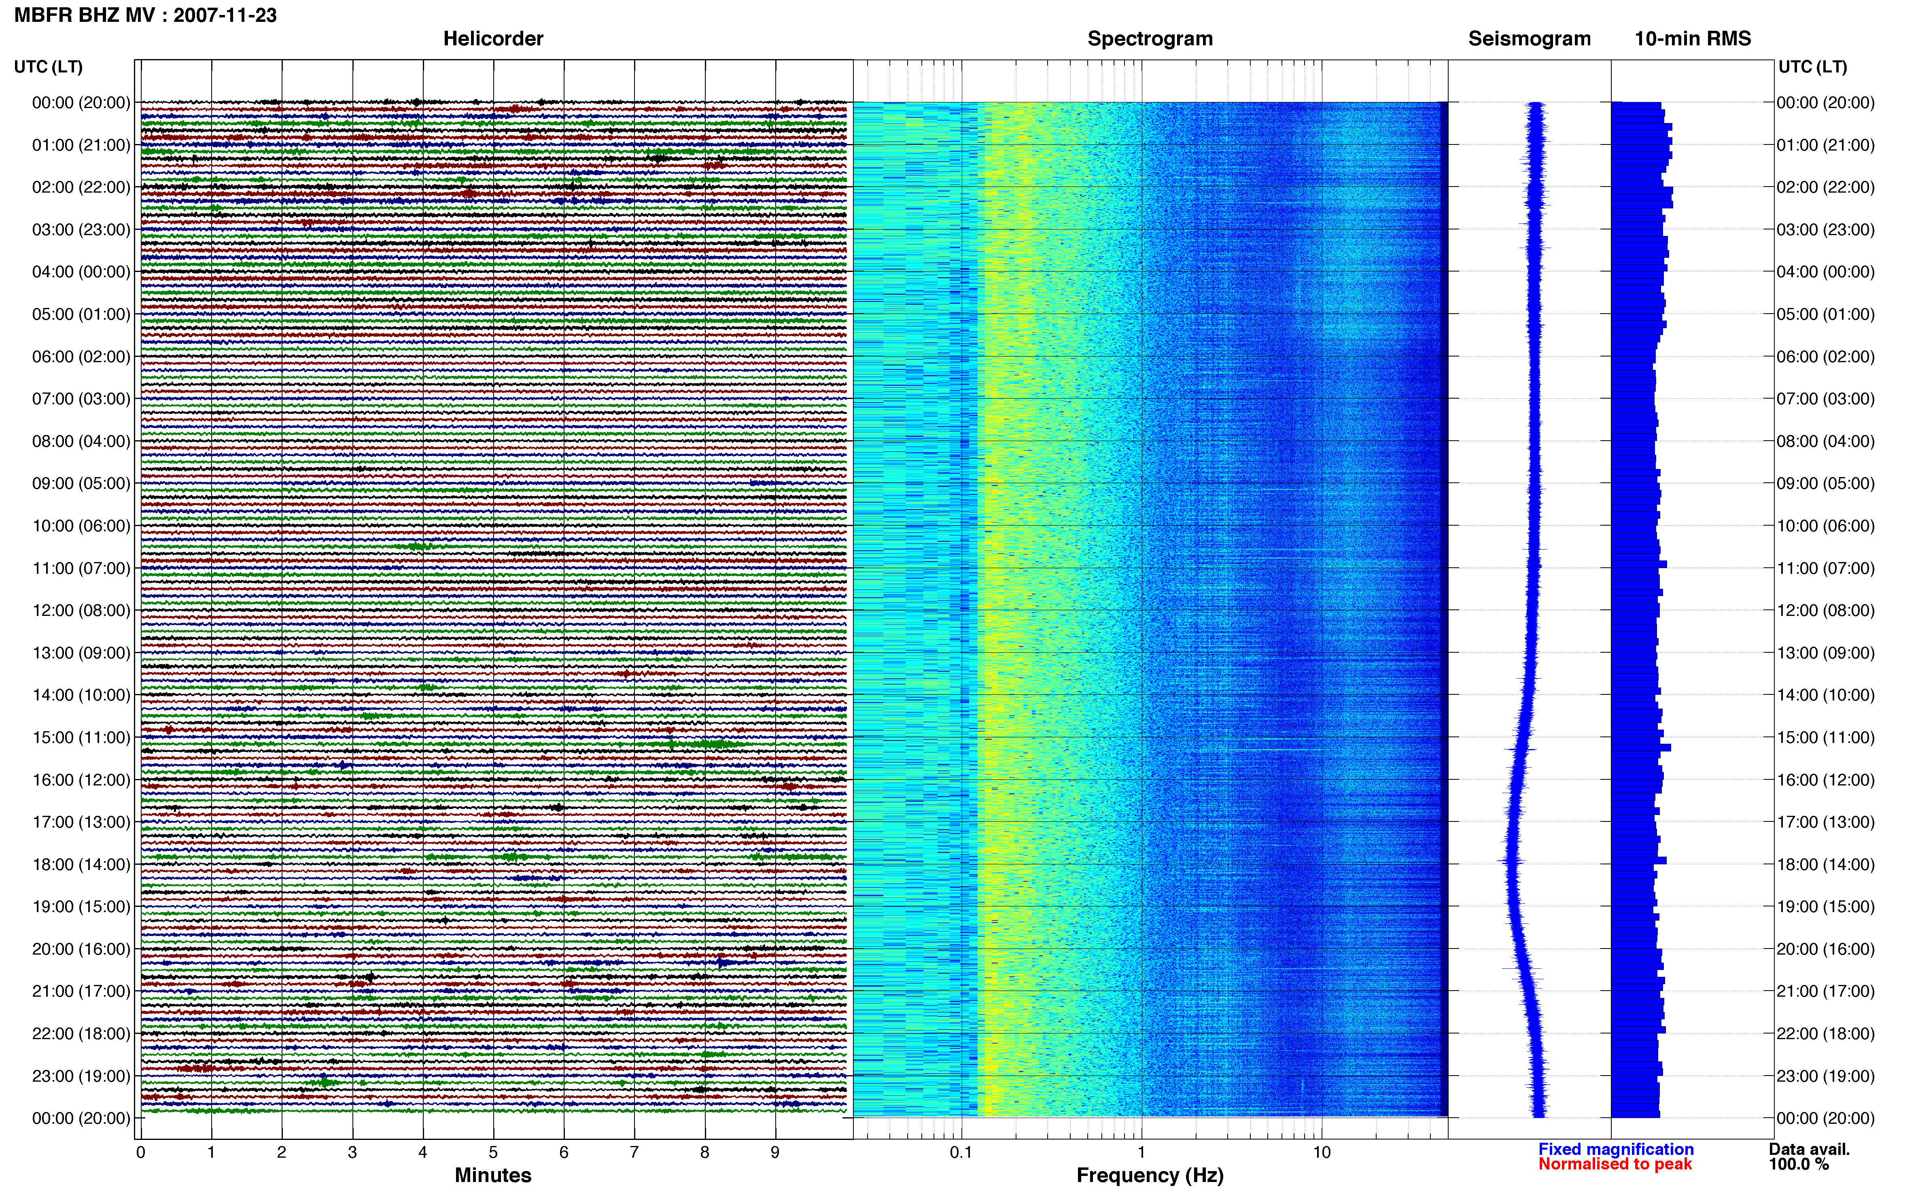Viewport: 1918px width, 1199px height.
Task: Click the left 17:00 (13:00) time label
Action: point(81,822)
